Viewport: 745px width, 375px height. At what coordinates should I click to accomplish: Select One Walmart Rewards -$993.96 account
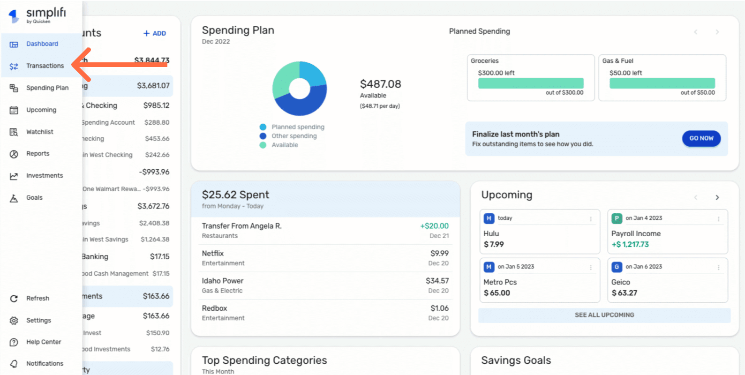126,189
